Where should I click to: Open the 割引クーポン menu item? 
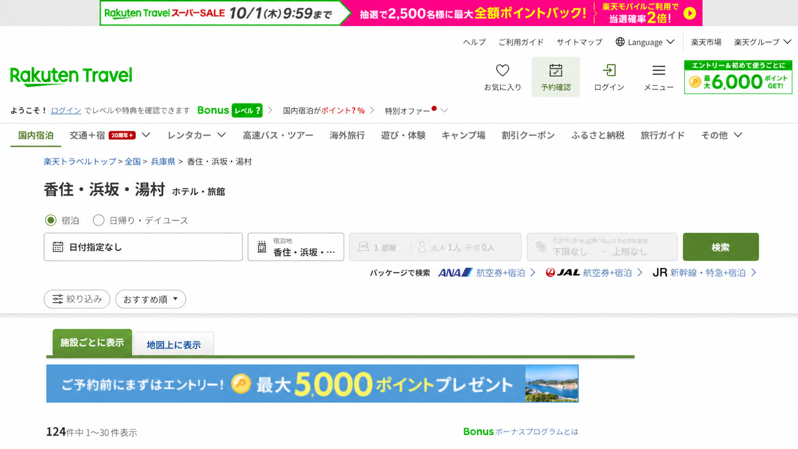click(528, 136)
